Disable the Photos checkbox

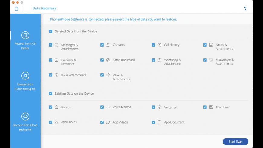[50, 107]
